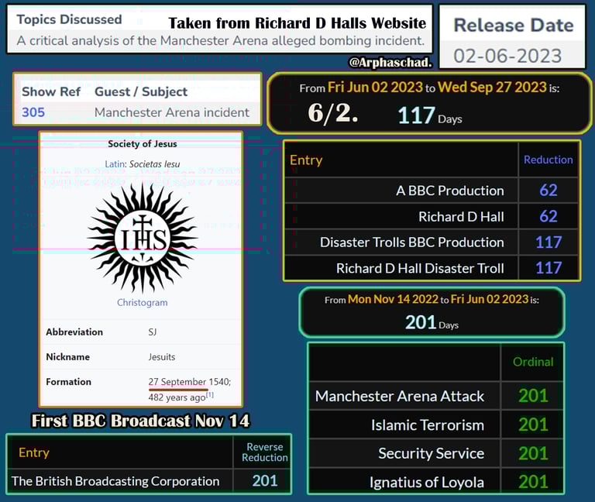Screen dimensions: 595x502
Task: Click 201 beside 'The British Broadcasting Corporation'
Action: (265, 481)
